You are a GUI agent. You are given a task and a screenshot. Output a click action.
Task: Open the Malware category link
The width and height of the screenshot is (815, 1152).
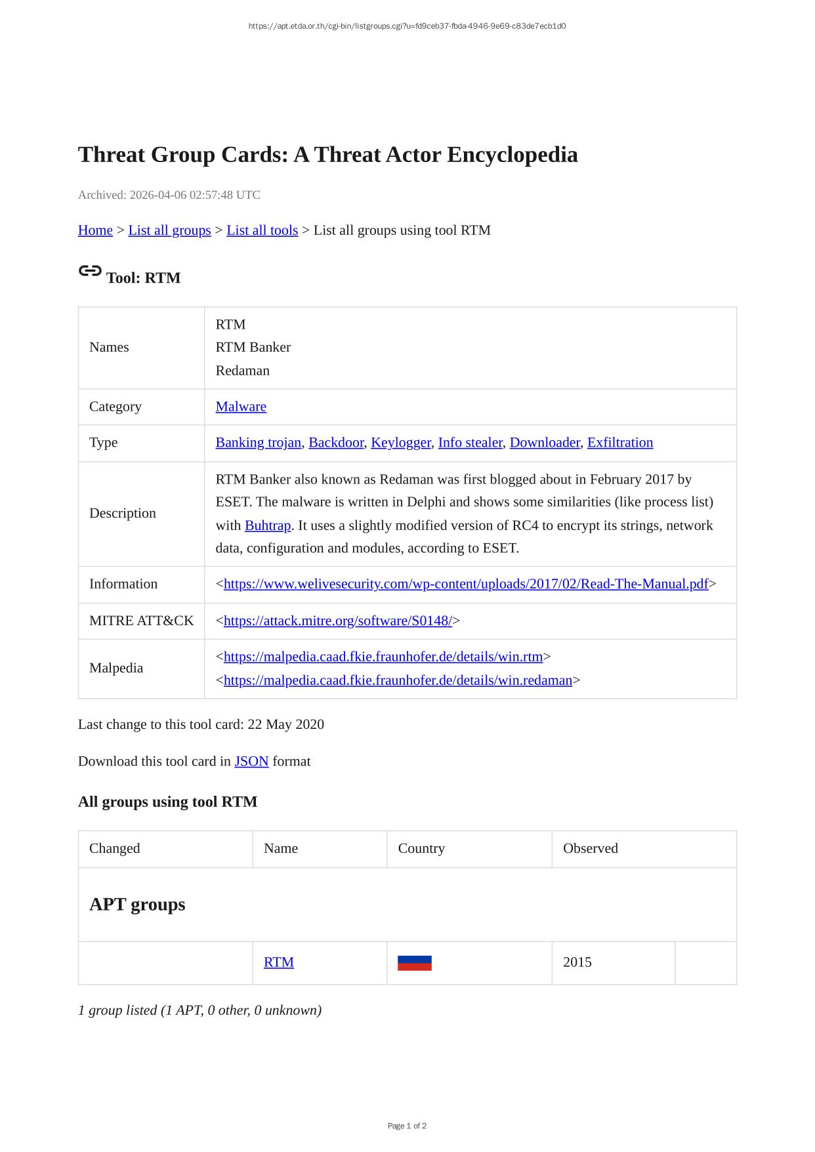point(241,407)
